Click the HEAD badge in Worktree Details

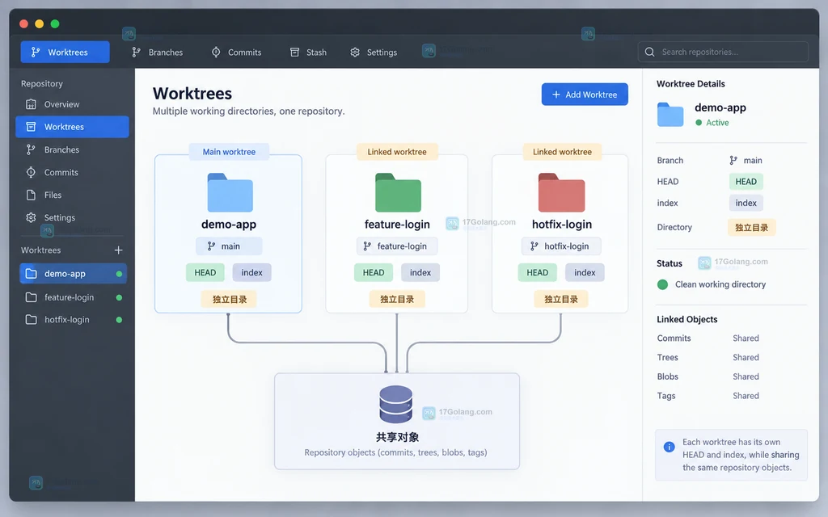pos(746,182)
